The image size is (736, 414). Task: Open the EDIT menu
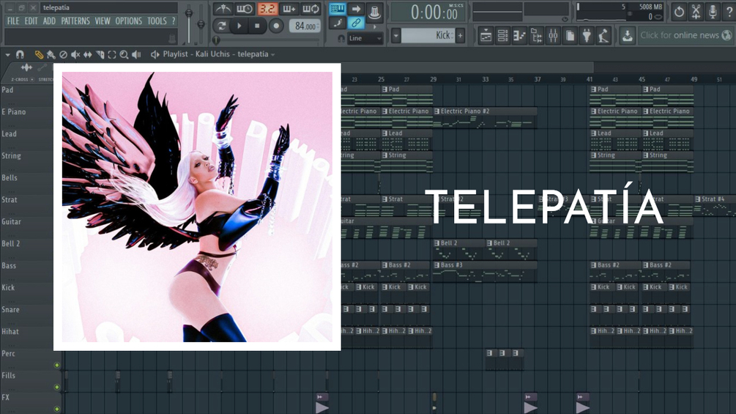(31, 21)
